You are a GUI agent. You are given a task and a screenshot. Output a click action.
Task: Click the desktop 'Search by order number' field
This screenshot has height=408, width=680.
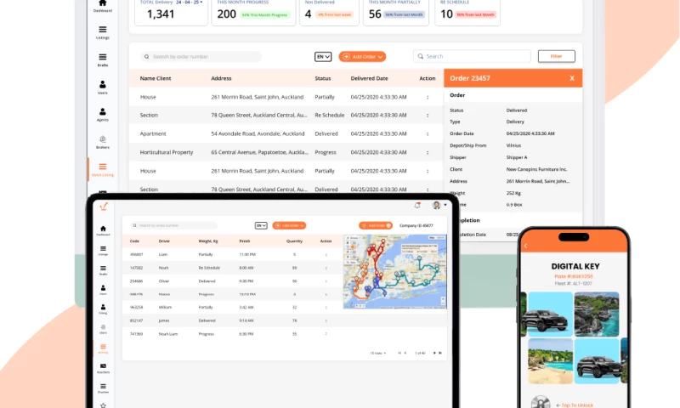point(201,56)
